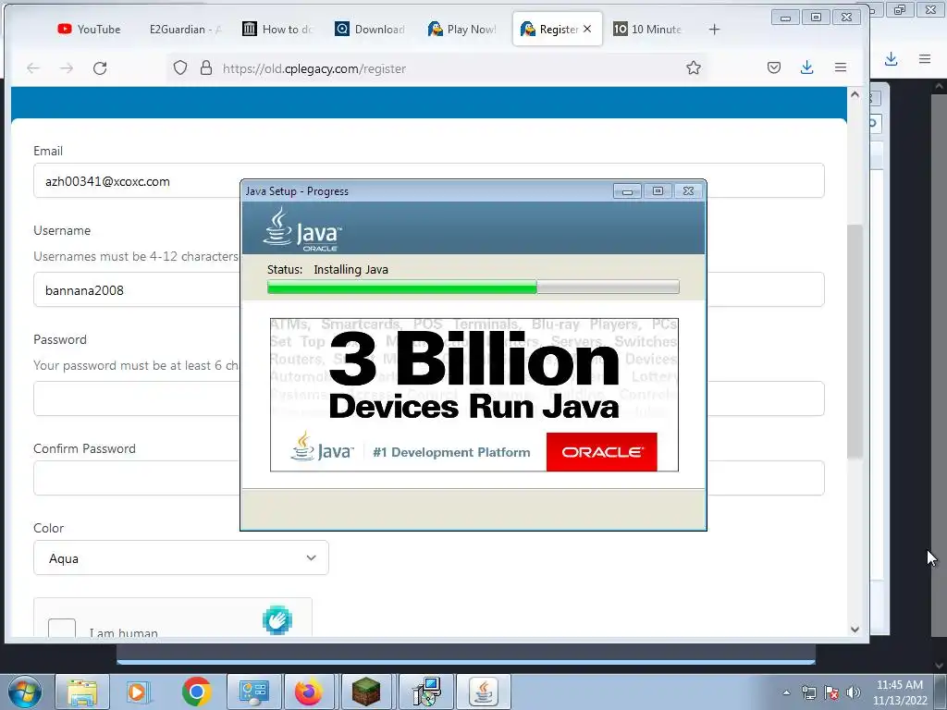Switch to Firefox in taskbar

309,692
